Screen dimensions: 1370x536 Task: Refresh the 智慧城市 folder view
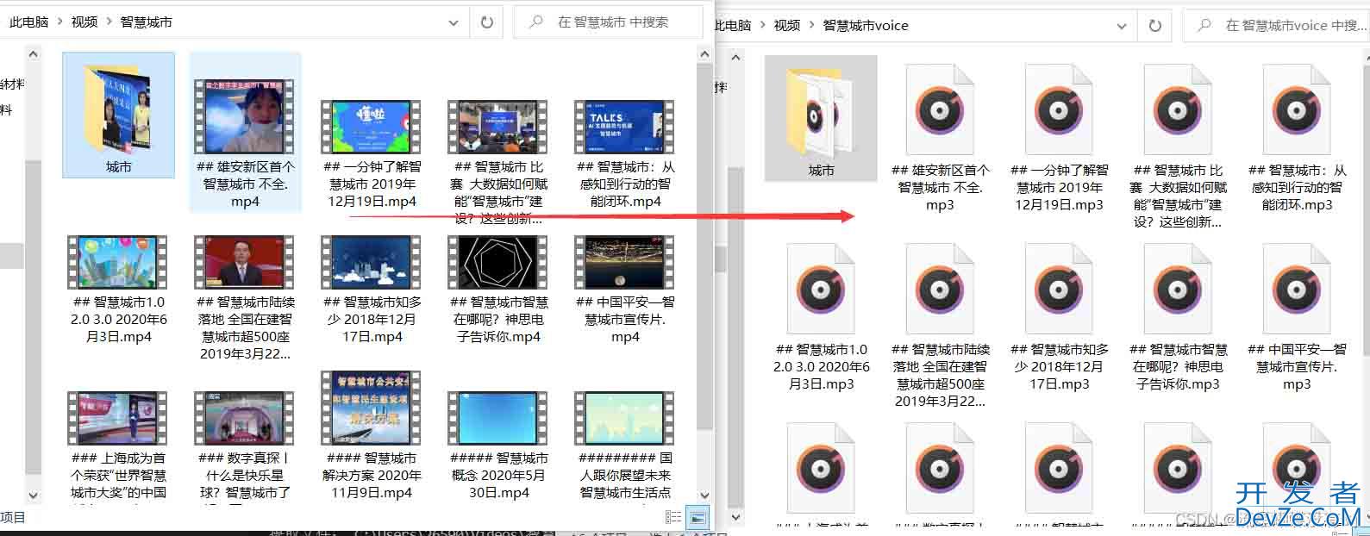(487, 22)
